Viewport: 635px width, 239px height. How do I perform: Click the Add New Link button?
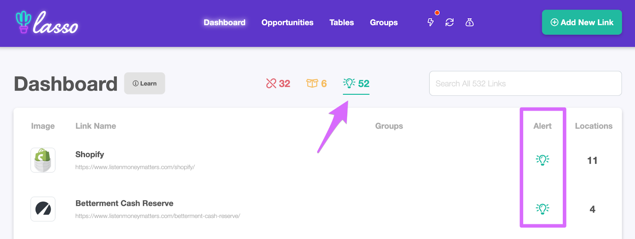582,22
